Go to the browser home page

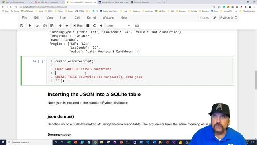(16, 7)
